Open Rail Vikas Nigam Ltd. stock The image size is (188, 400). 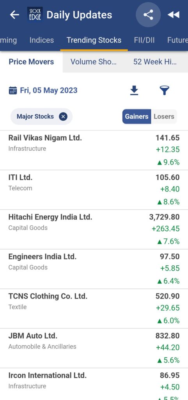[94, 150]
